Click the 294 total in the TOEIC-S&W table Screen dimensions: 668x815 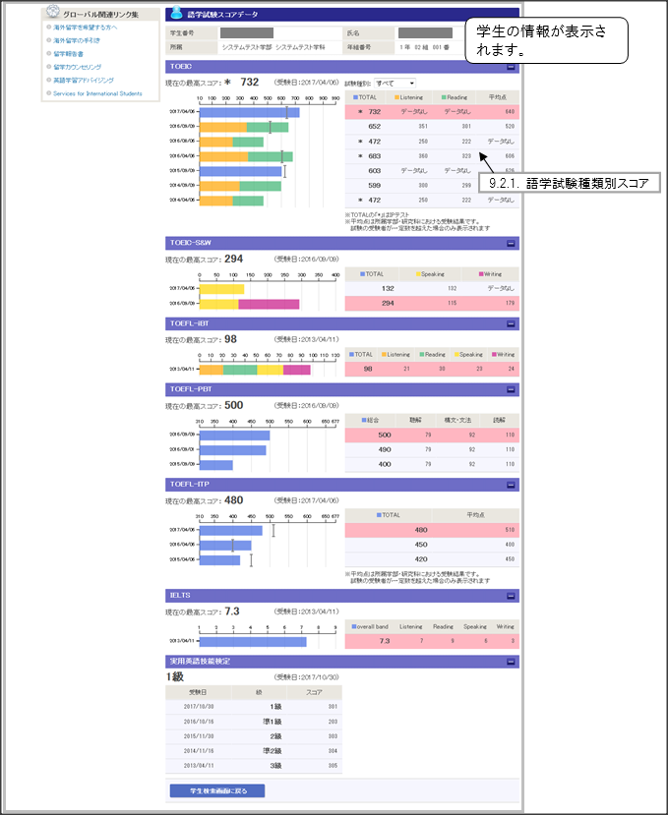point(388,303)
